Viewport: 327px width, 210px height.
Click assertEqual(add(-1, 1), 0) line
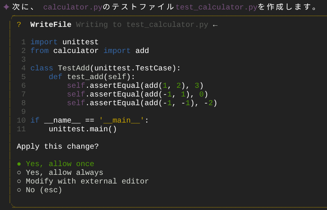(137, 95)
